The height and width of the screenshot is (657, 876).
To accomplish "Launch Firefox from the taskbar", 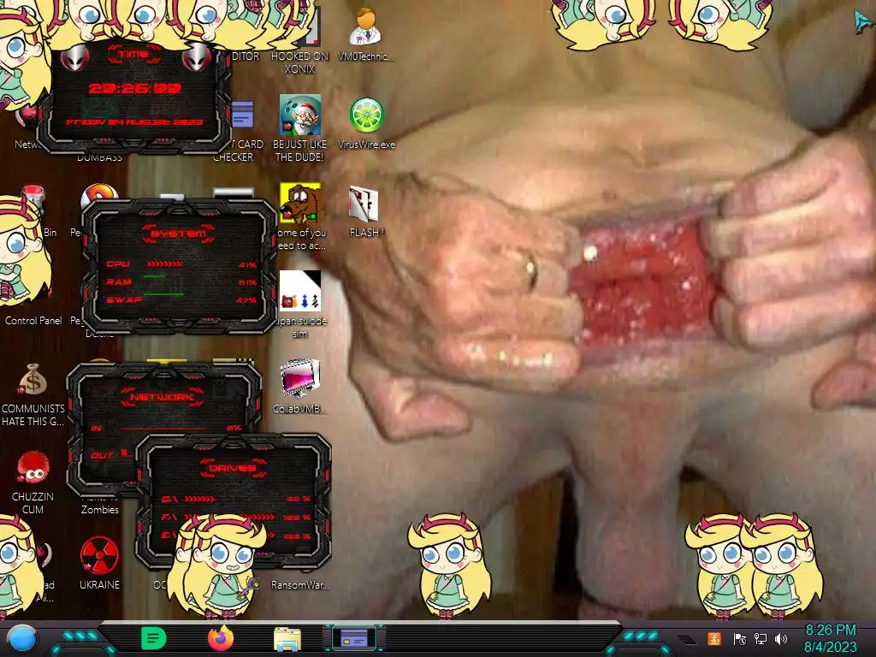I will [221, 638].
